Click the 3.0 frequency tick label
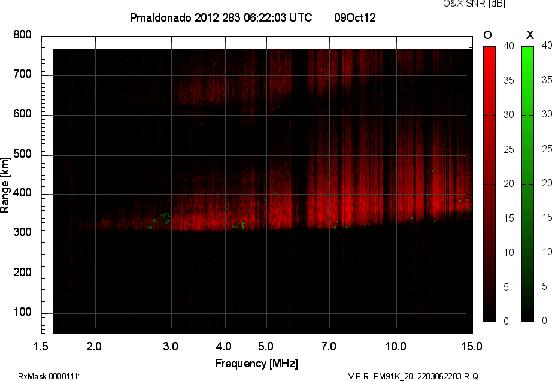 pos(171,346)
